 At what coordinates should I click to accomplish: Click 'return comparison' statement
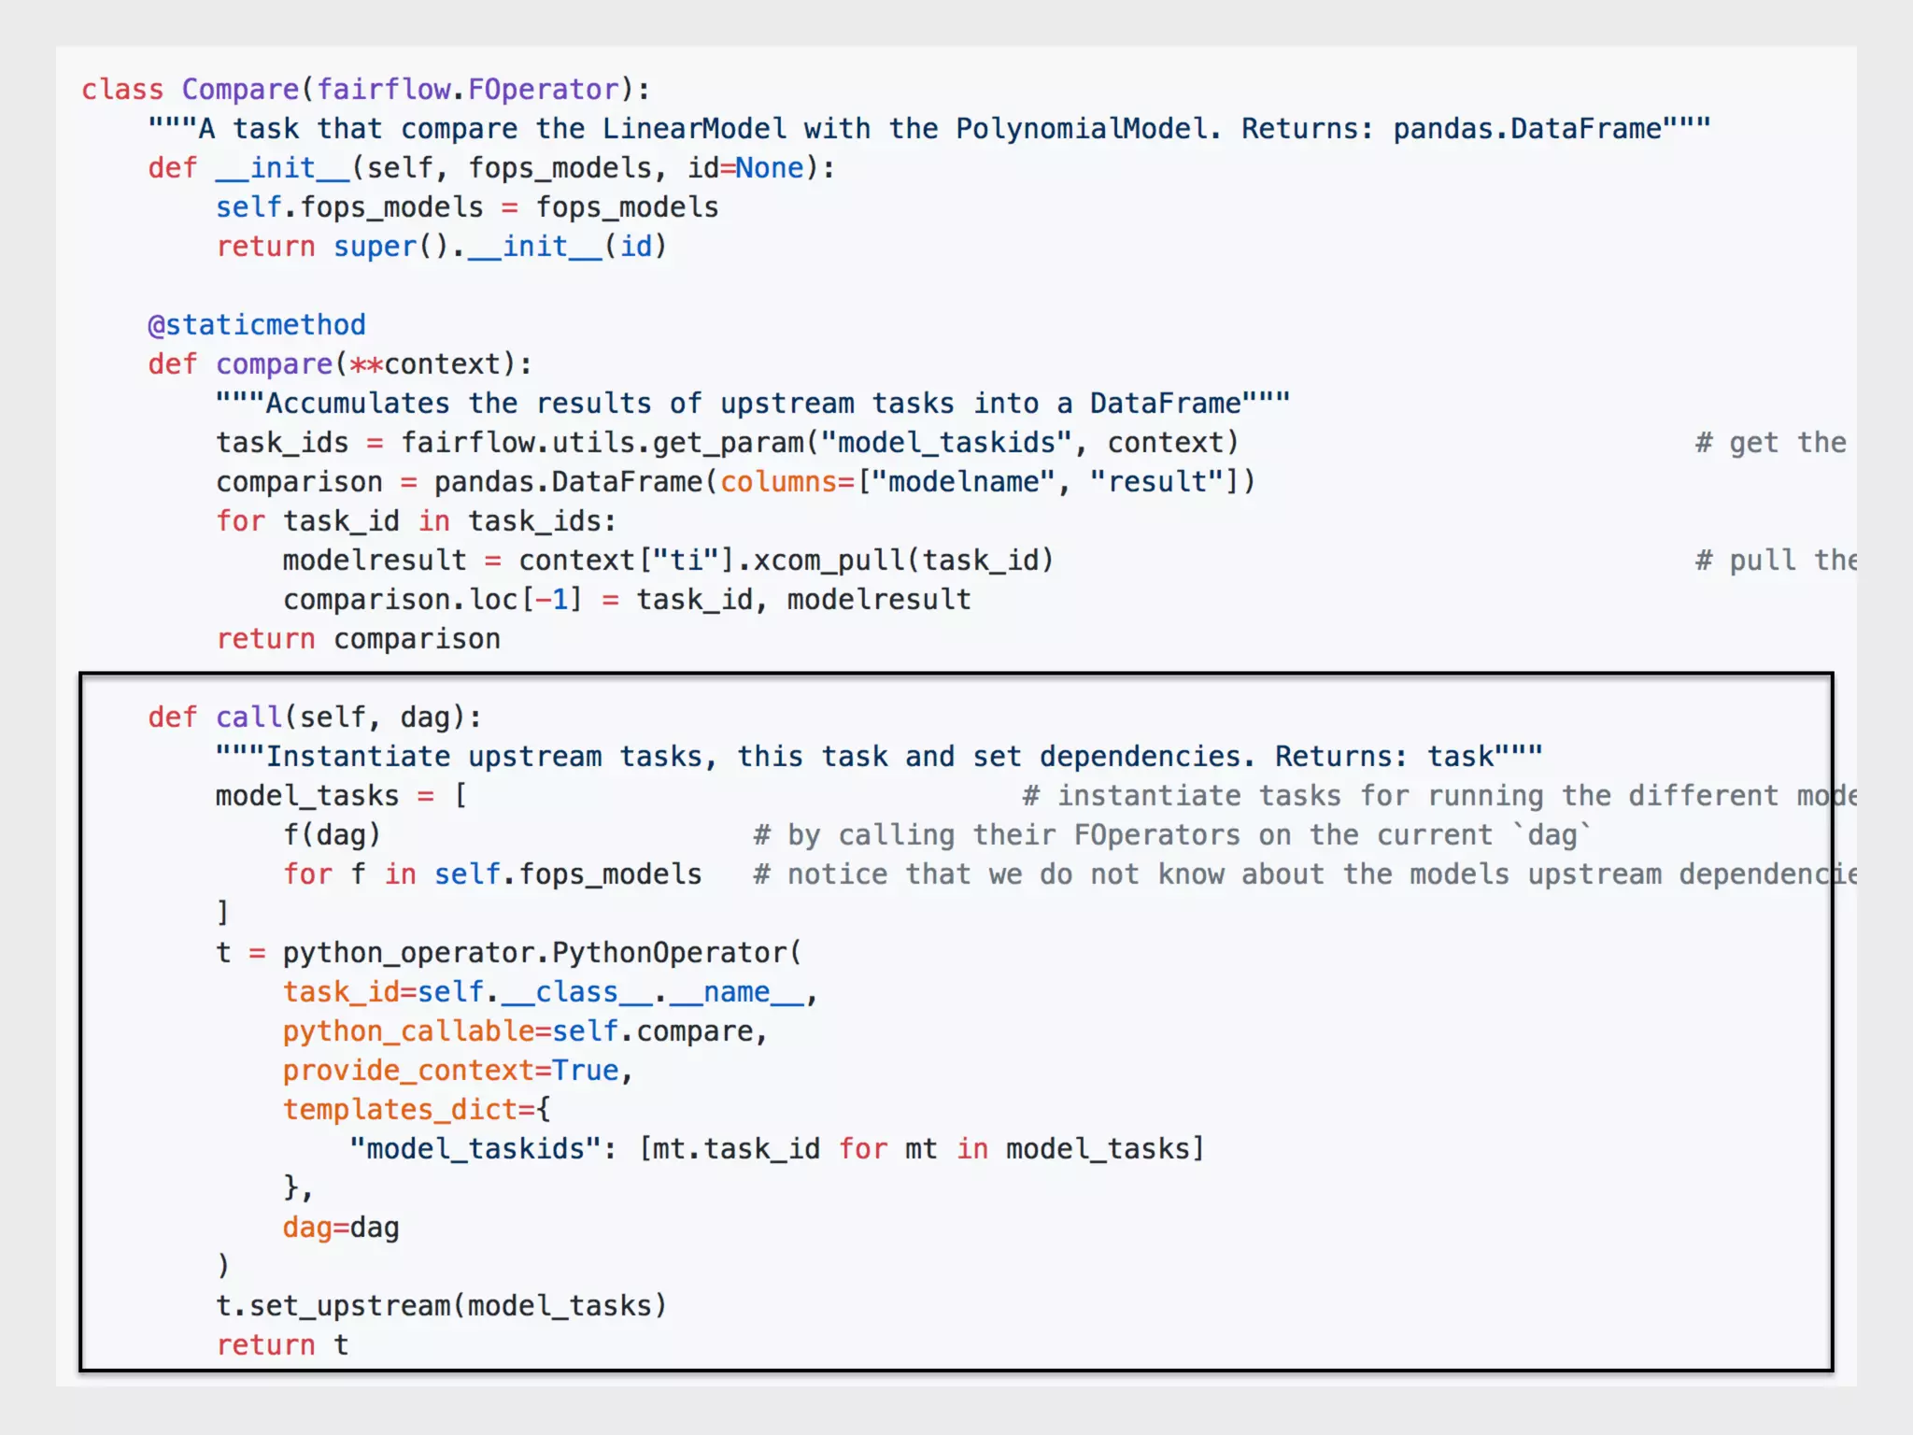point(359,639)
